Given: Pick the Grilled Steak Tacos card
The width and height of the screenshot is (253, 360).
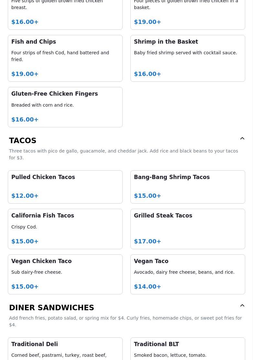Looking at the screenshot, I should (188, 229).
